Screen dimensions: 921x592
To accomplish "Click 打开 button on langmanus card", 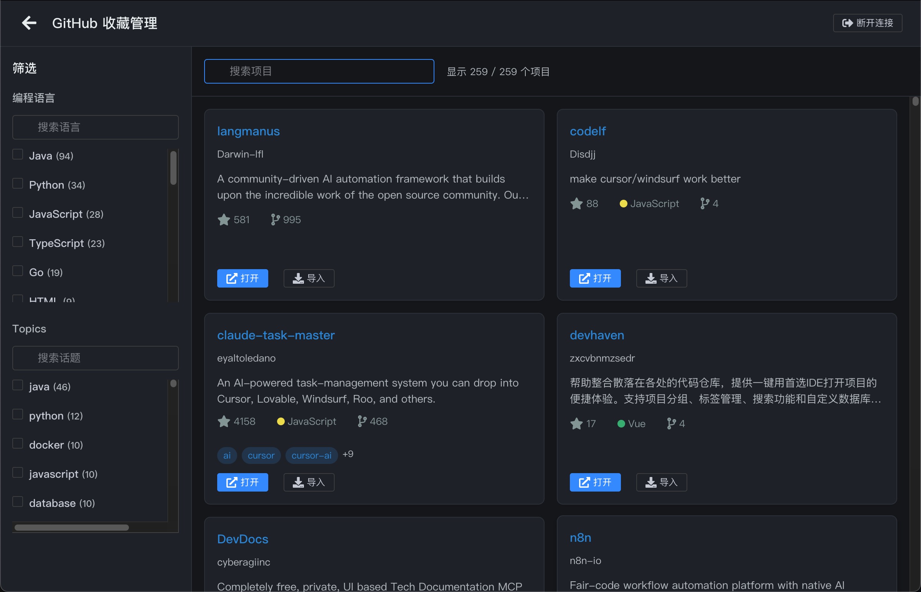I will click(243, 278).
